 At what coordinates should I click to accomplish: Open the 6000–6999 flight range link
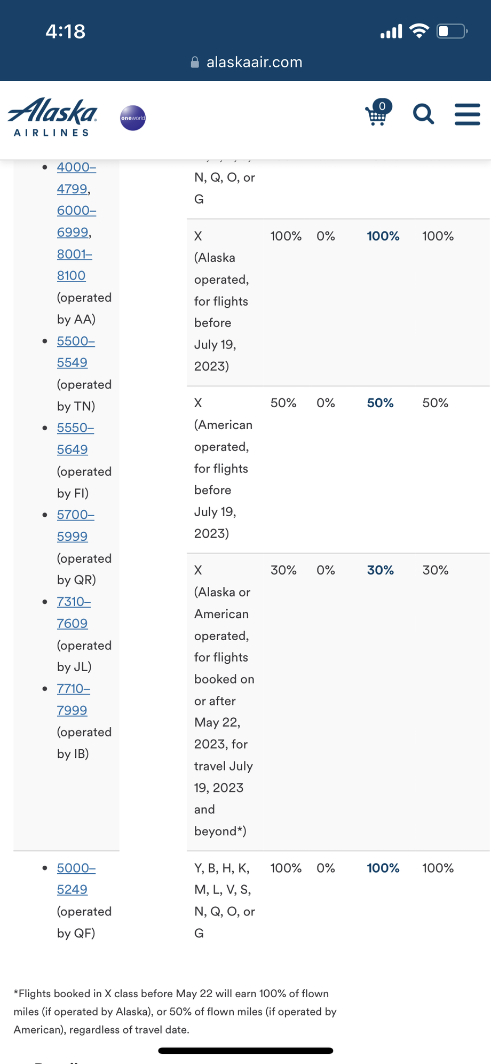[x=76, y=221]
